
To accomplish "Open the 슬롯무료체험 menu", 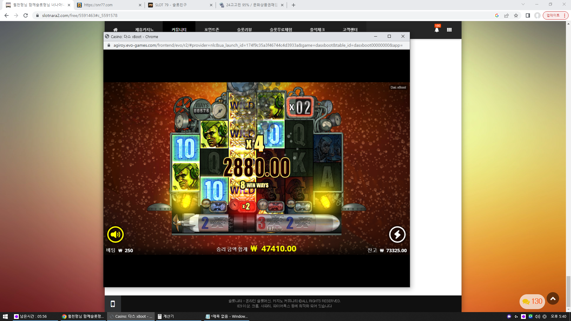I will click(281, 29).
